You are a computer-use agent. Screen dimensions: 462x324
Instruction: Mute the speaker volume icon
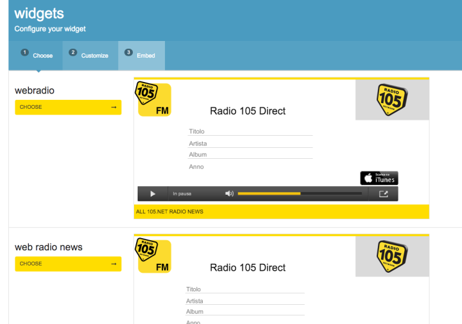click(x=229, y=193)
